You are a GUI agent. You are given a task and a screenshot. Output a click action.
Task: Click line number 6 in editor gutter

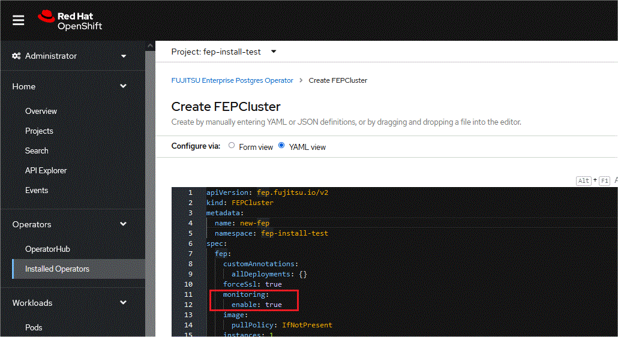190,243
